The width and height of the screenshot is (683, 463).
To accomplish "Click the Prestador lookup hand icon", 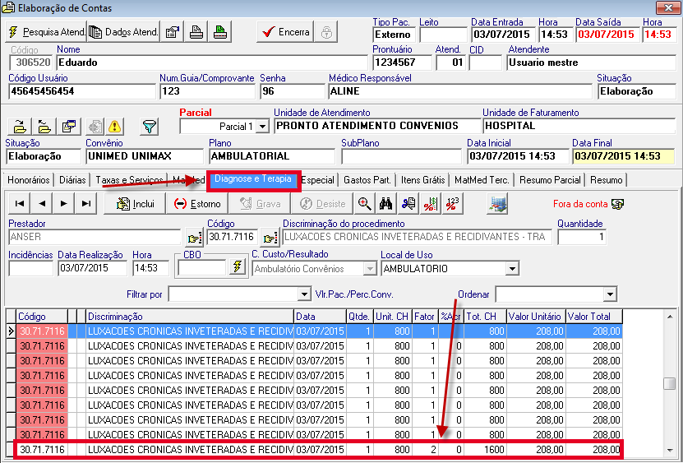I will click(x=194, y=238).
